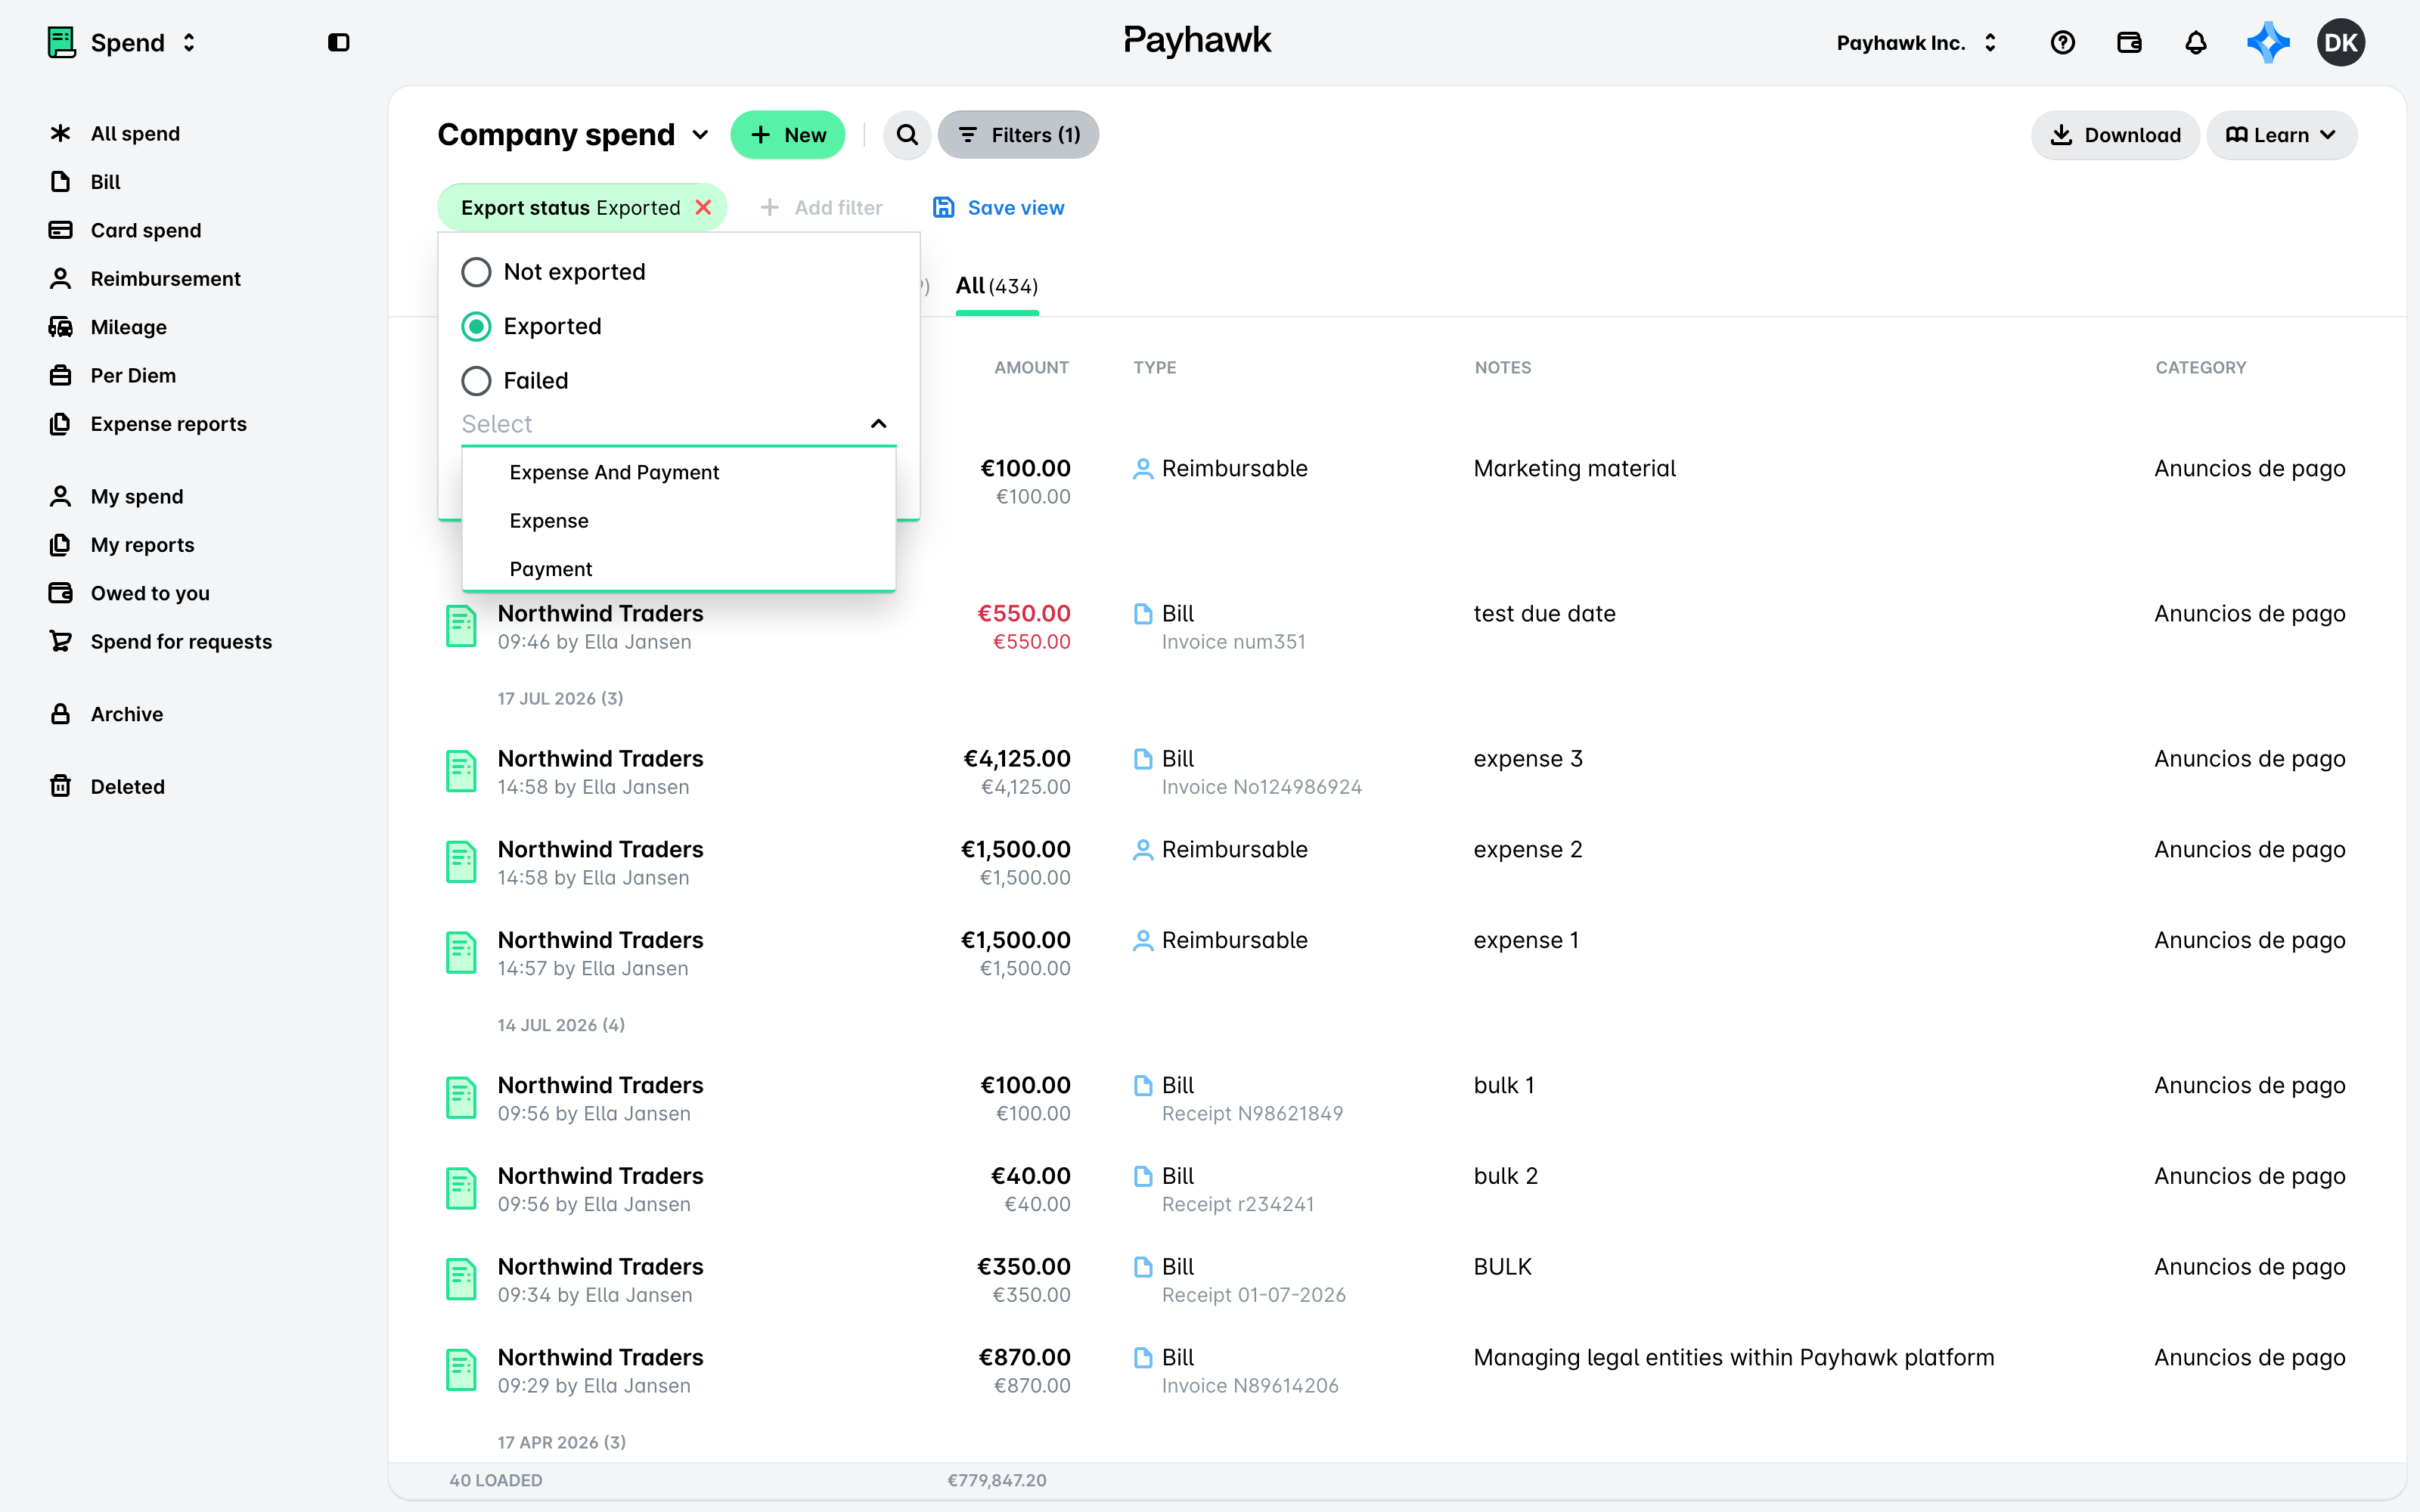This screenshot has height=1512, width=2420.
Task: Click the CATEGORY column header
Action: point(2200,368)
